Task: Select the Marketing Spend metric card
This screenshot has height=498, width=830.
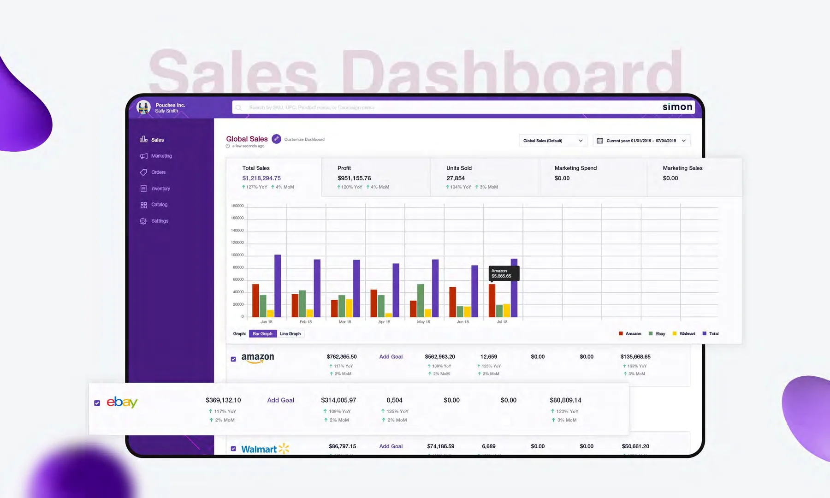Action: click(593, 178)
